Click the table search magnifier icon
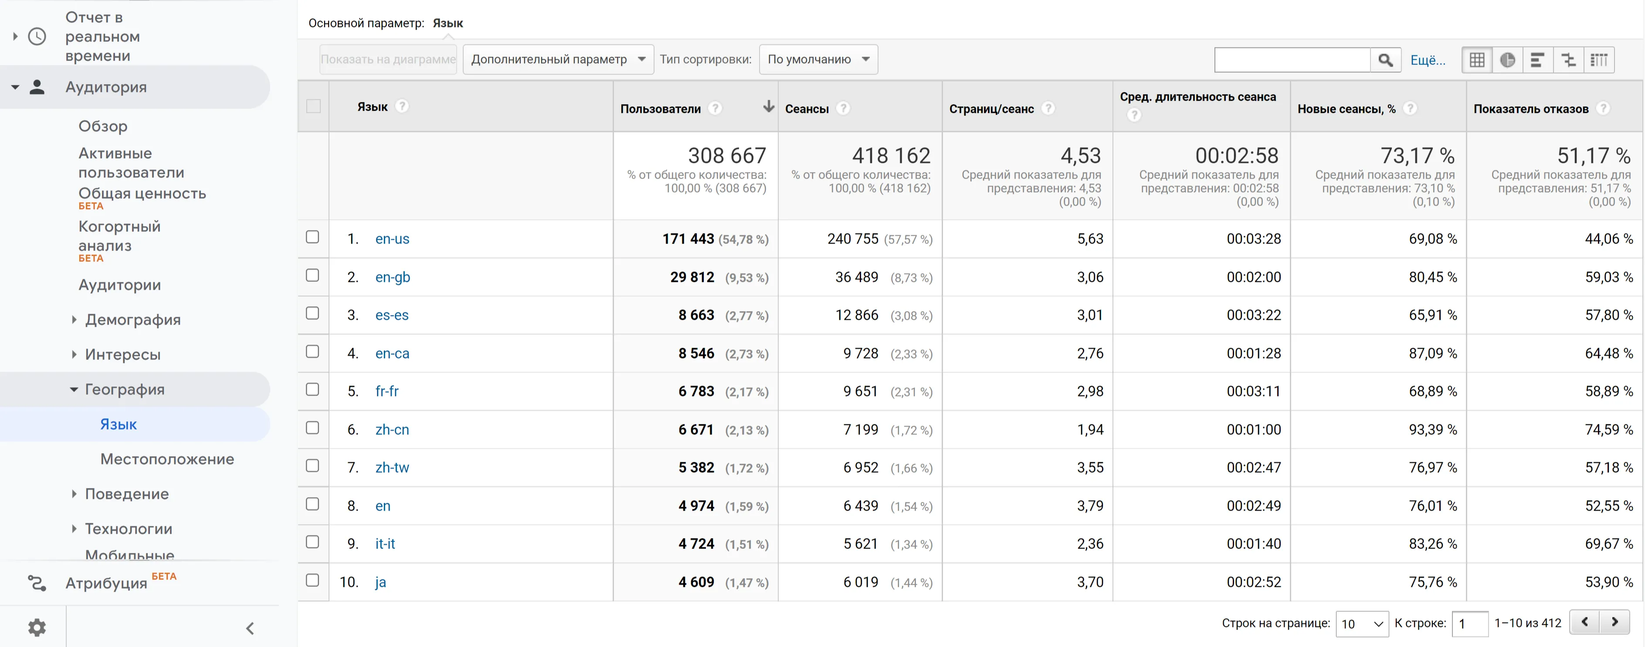 1386,60
